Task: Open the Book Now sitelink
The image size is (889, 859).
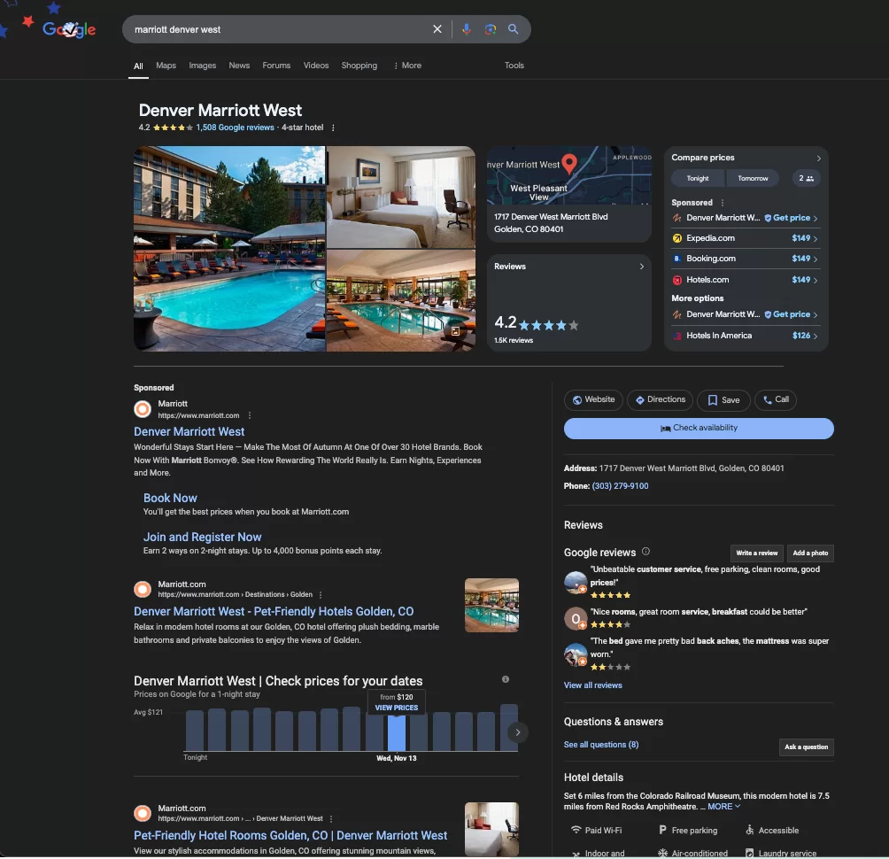Action: coord(170,498)
